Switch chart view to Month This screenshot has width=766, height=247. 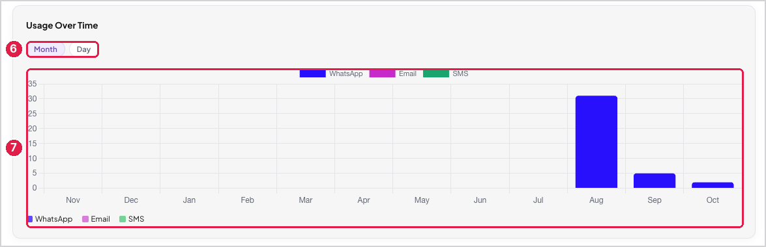click(46, 49)
